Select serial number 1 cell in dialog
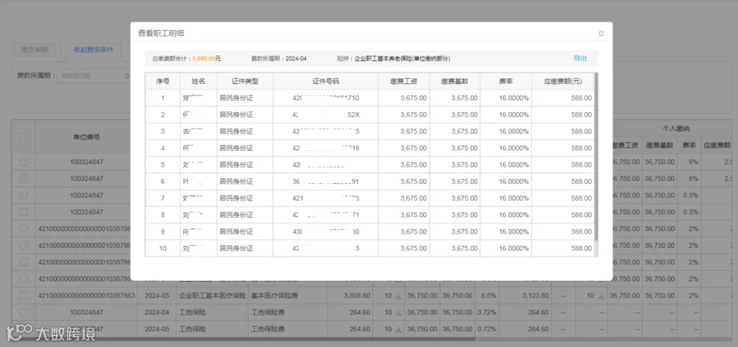Image resolution: width=738 pixels, height=347 pixels. pyautogui.click(x=163, y=98)
